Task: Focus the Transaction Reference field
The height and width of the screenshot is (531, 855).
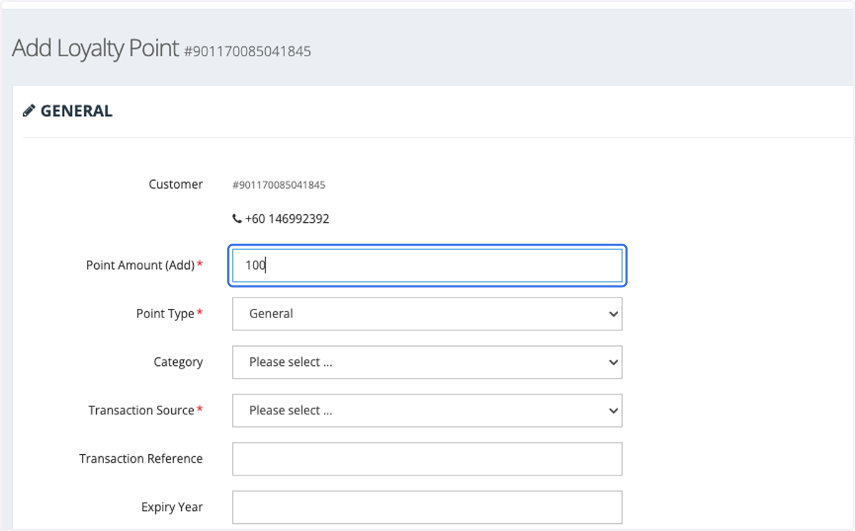Action: (427, 459)
